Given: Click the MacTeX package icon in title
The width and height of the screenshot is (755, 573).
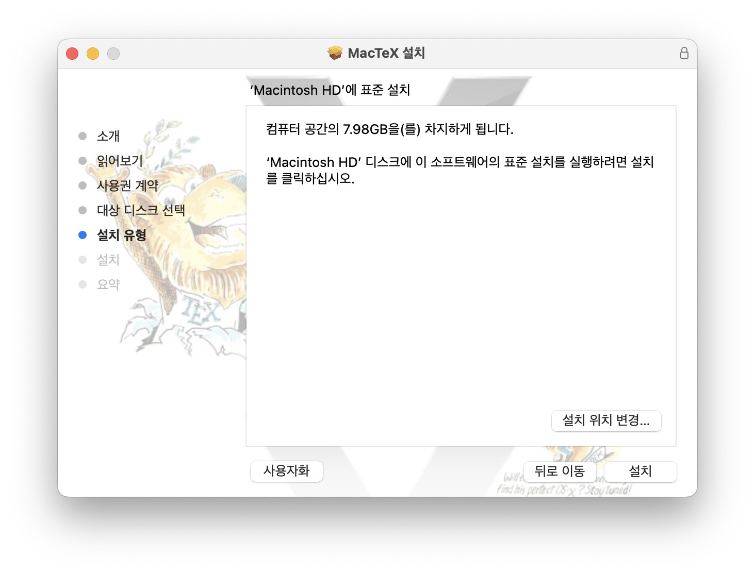Looking at the screenshot, I should 335,53.
